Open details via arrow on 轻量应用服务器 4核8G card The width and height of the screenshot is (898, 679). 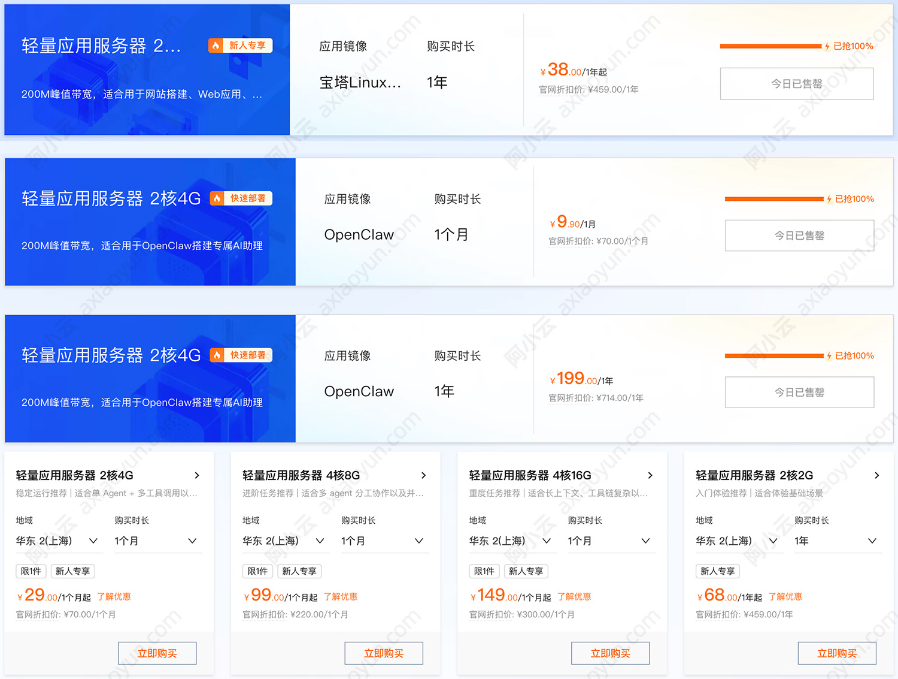424,475
